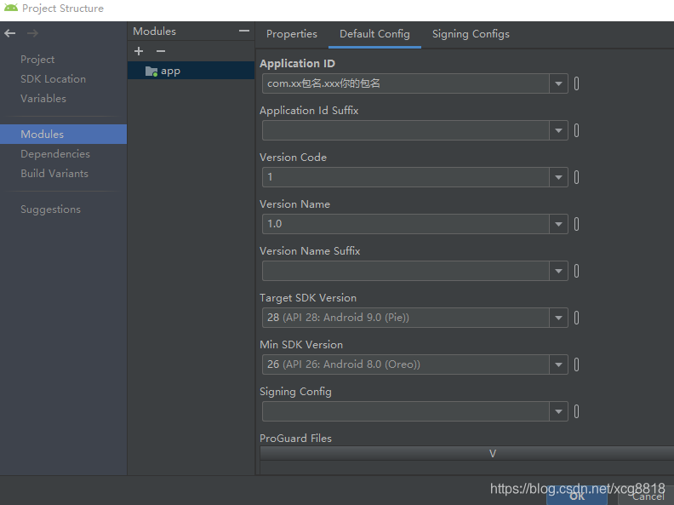Expand the Target SDK Version dropdown
This screenshot has height=505, width=674.
click(x=558, y=318)
